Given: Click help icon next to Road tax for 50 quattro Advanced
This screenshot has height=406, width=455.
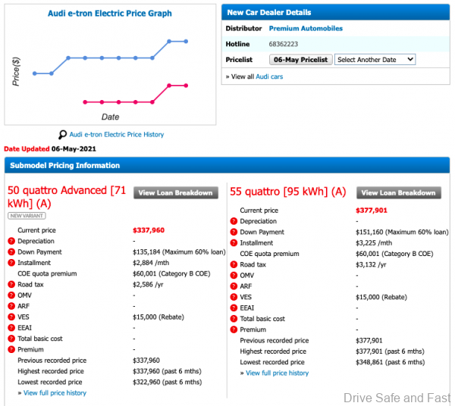Looking at the screenshot, I should point(11,284).
